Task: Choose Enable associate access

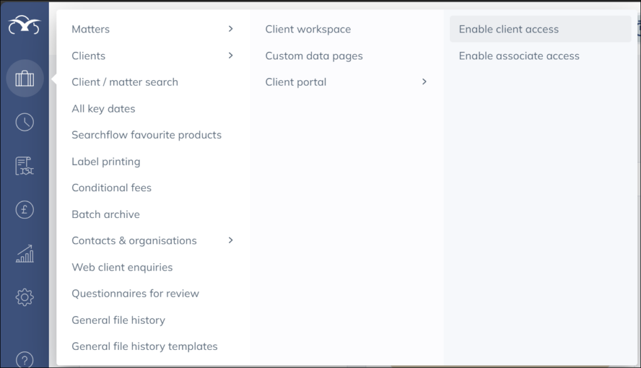Action: 519,56
